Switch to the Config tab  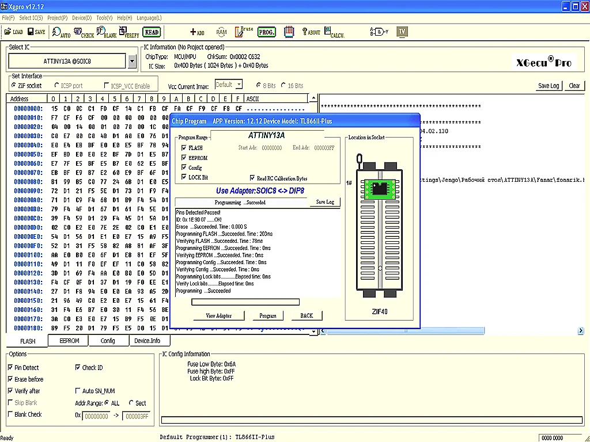pos(108,341)
